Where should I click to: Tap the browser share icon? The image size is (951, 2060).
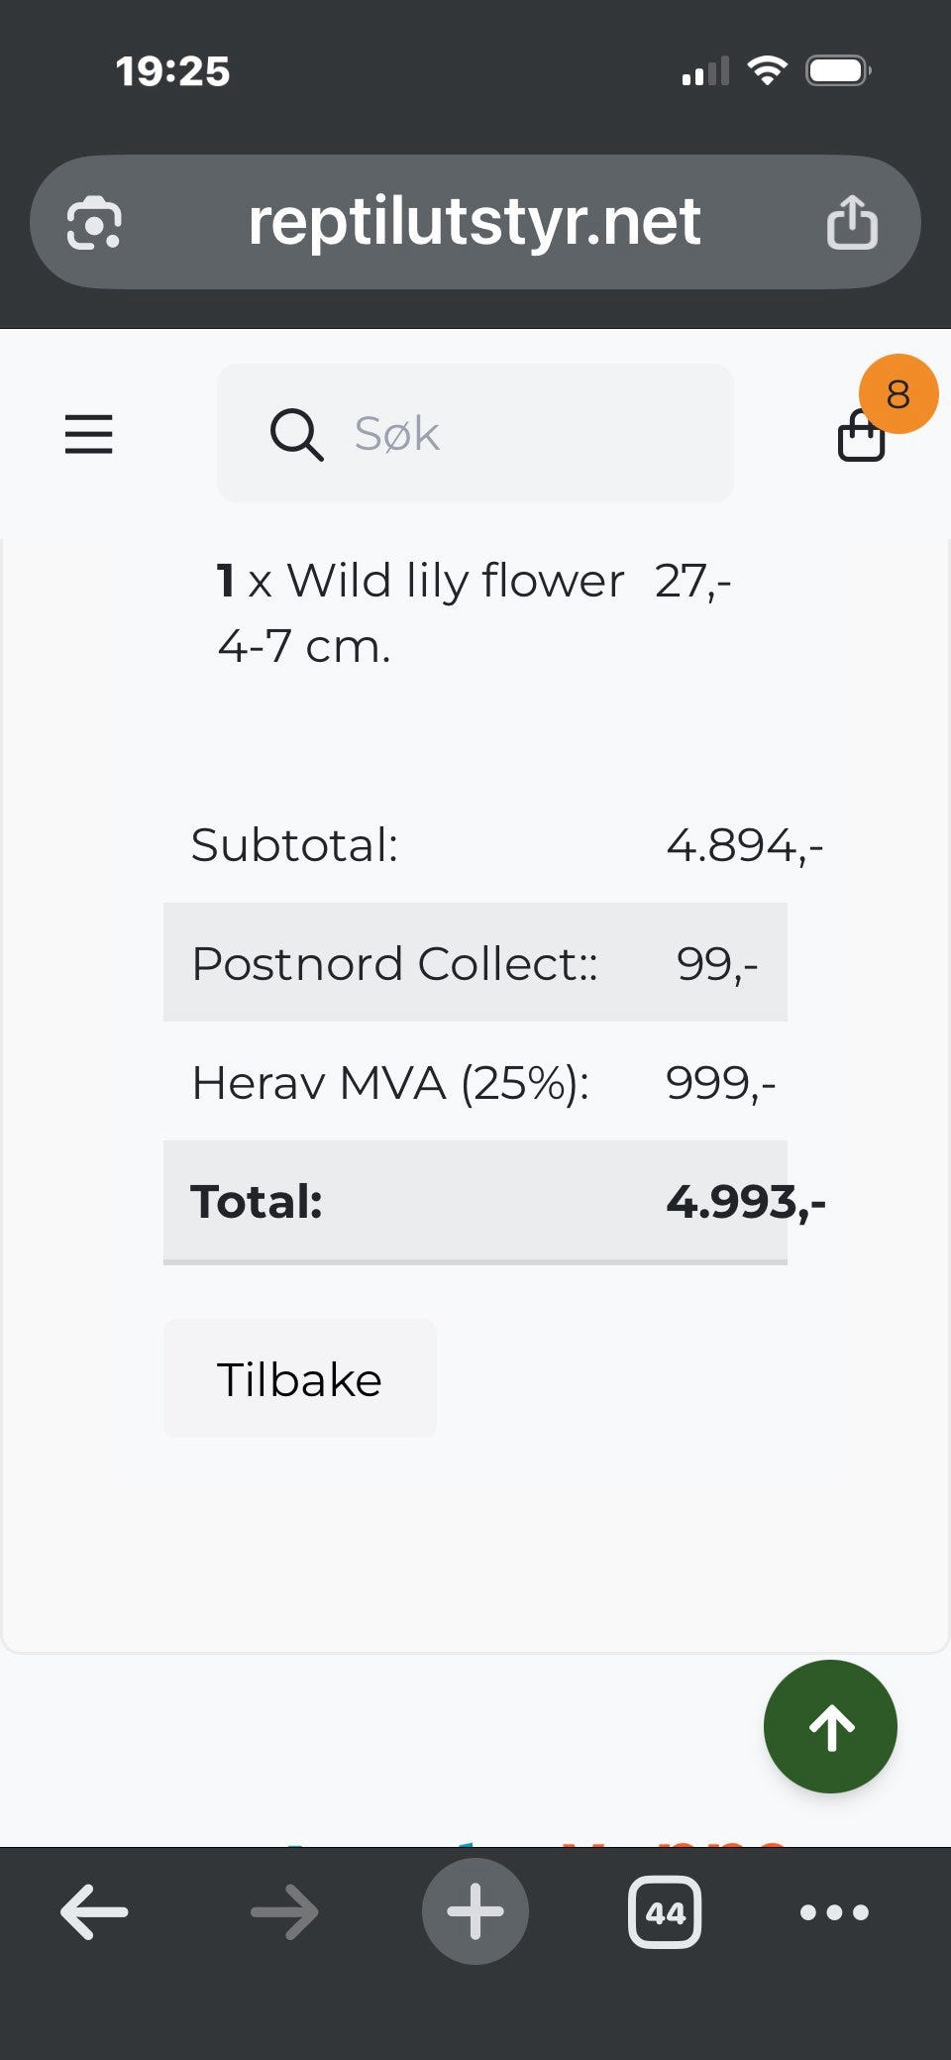coord(852,221)
